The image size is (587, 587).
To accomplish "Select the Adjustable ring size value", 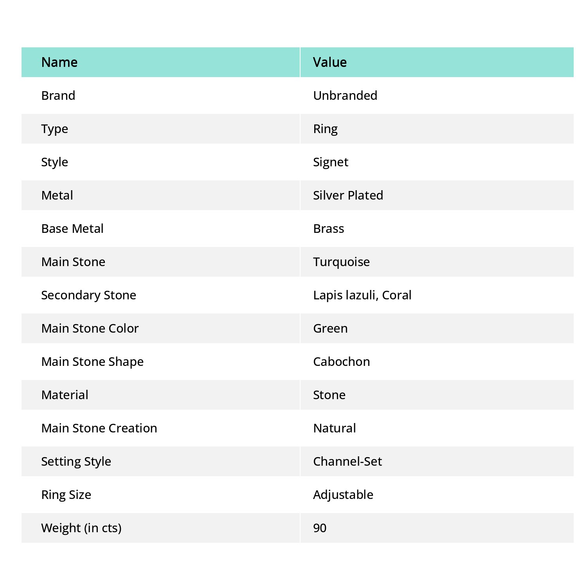I will click(343, 495).
